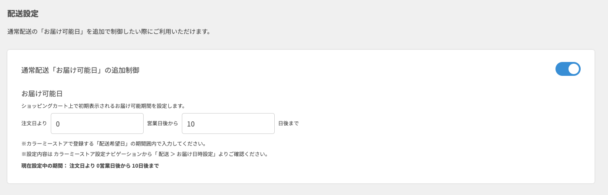The width and height of the screenshot is (608, 195).
Task: Click the ショッピングカート上で初期表示 description line
Action: pos(103,106)
